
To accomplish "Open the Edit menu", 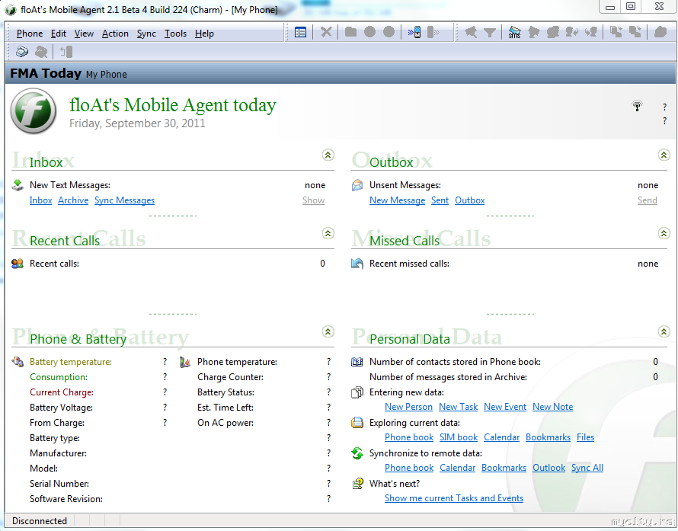I will (x=59, y=34).
